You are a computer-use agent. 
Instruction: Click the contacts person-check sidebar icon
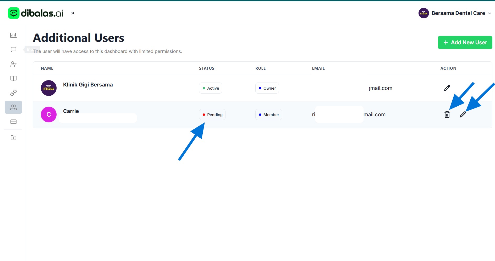coord(13,64)
